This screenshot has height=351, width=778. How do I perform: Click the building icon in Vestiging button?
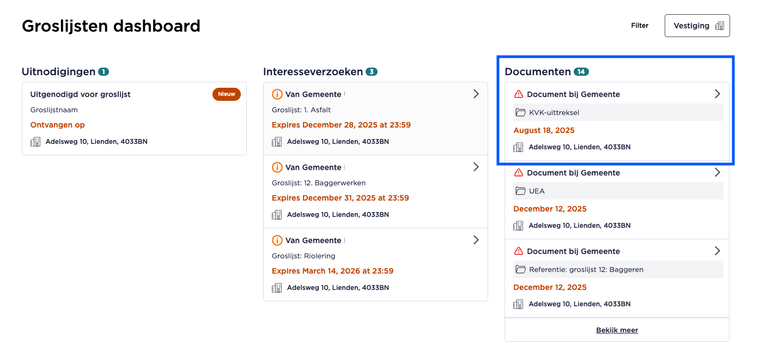(720, 26)
